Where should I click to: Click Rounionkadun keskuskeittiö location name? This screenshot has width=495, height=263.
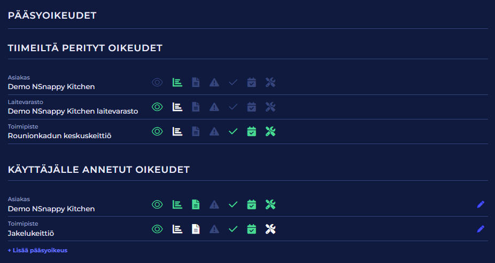click(59, 136)
